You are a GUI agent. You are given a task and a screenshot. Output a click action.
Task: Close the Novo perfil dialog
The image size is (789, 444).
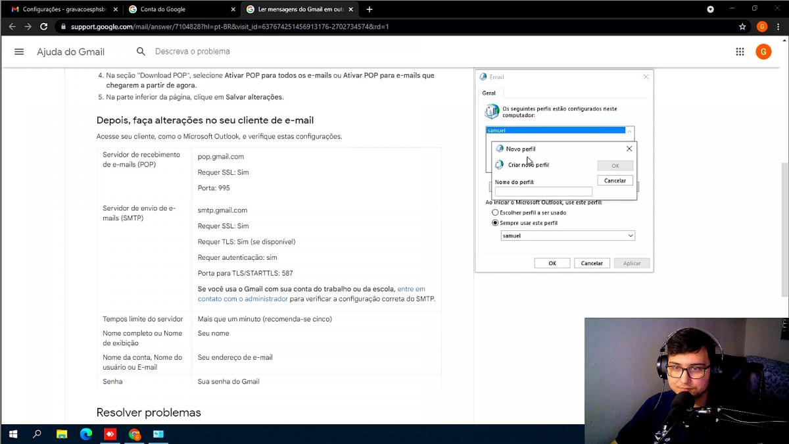tap(629, 149)
